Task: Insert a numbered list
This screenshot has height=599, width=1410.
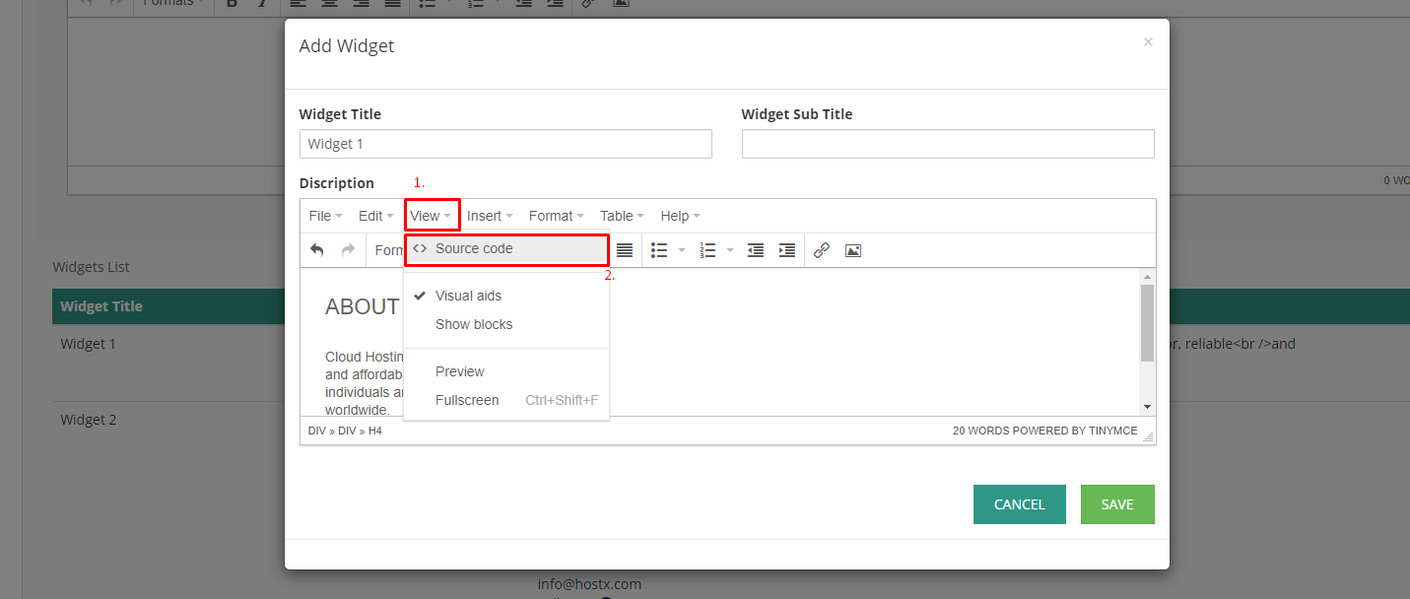Action: (x=707, y=250)
